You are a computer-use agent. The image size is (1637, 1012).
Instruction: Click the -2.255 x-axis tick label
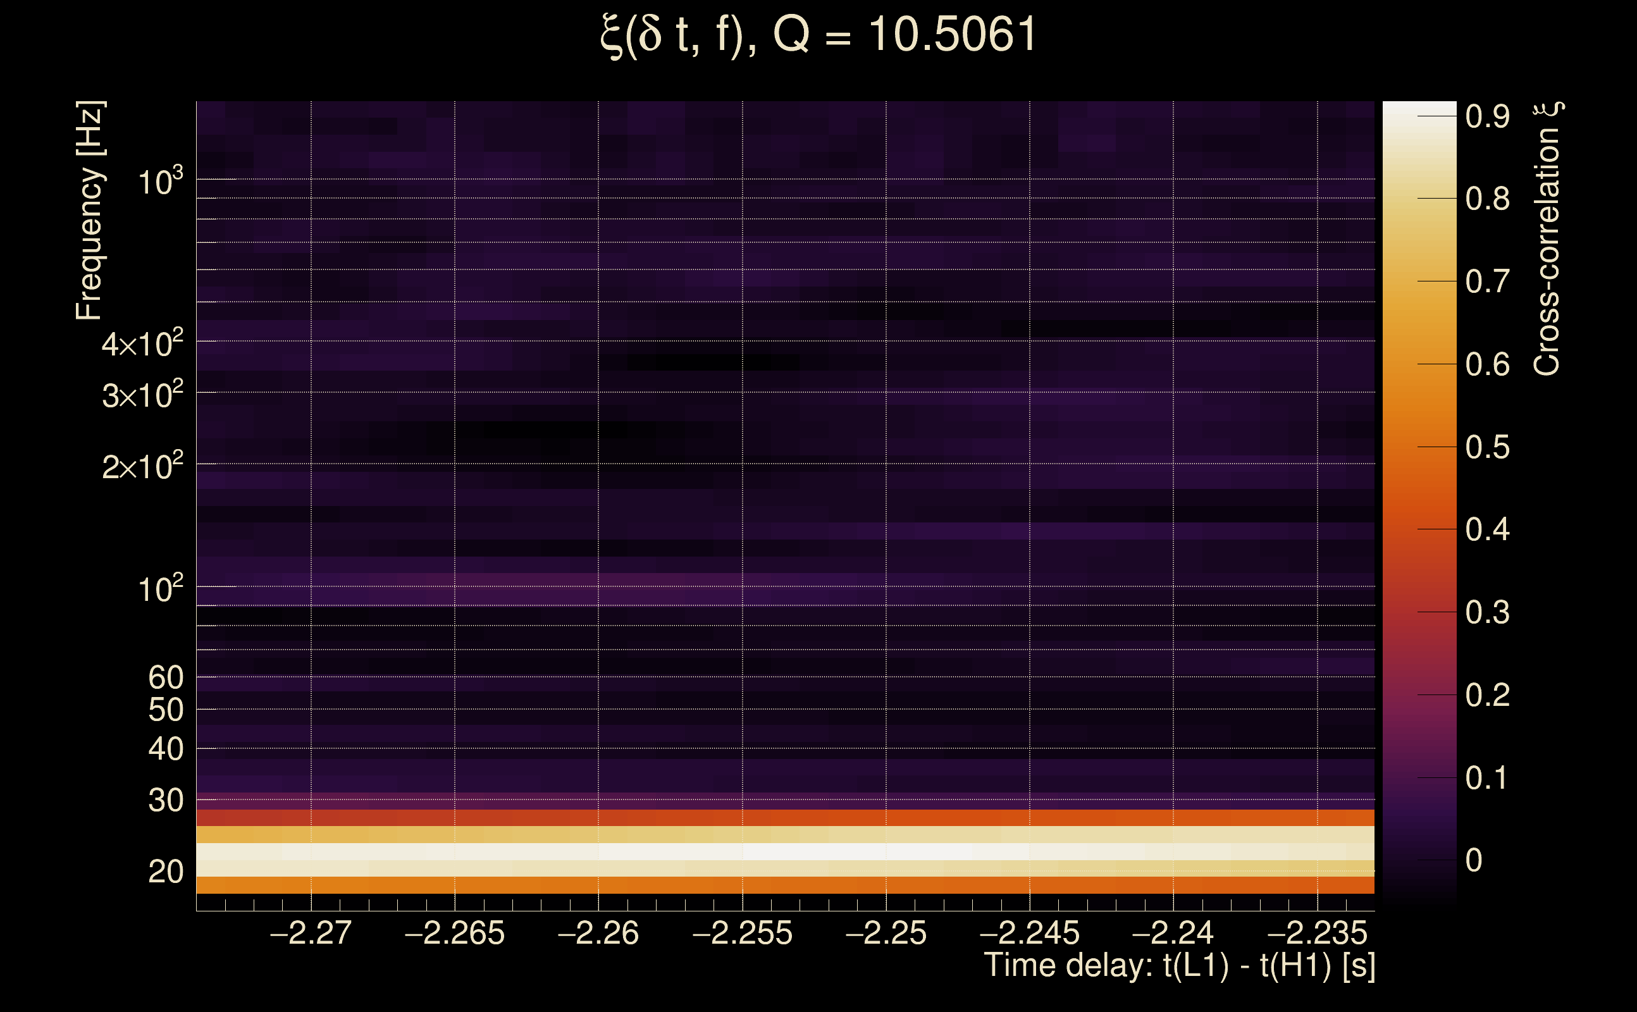tap(742, 933)
